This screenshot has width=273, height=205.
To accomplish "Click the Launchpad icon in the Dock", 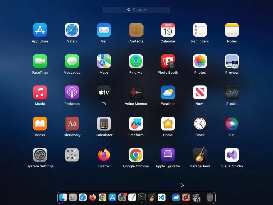I will point(73,198).
